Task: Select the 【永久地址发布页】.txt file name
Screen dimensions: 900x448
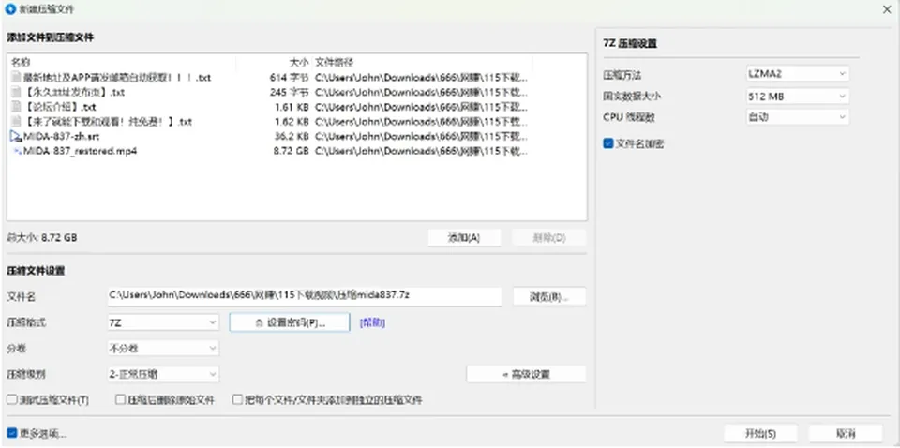Action: point(74,93)
